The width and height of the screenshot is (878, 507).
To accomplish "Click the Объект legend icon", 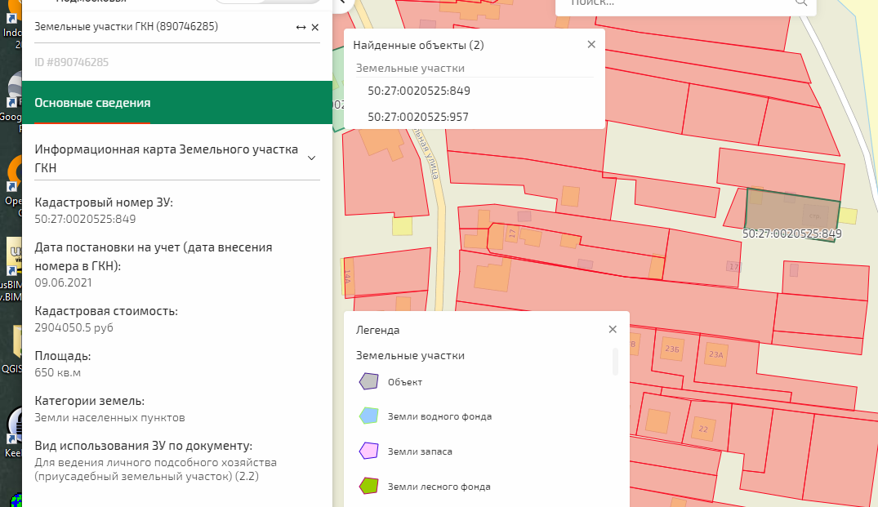I will tap(368, 381).
